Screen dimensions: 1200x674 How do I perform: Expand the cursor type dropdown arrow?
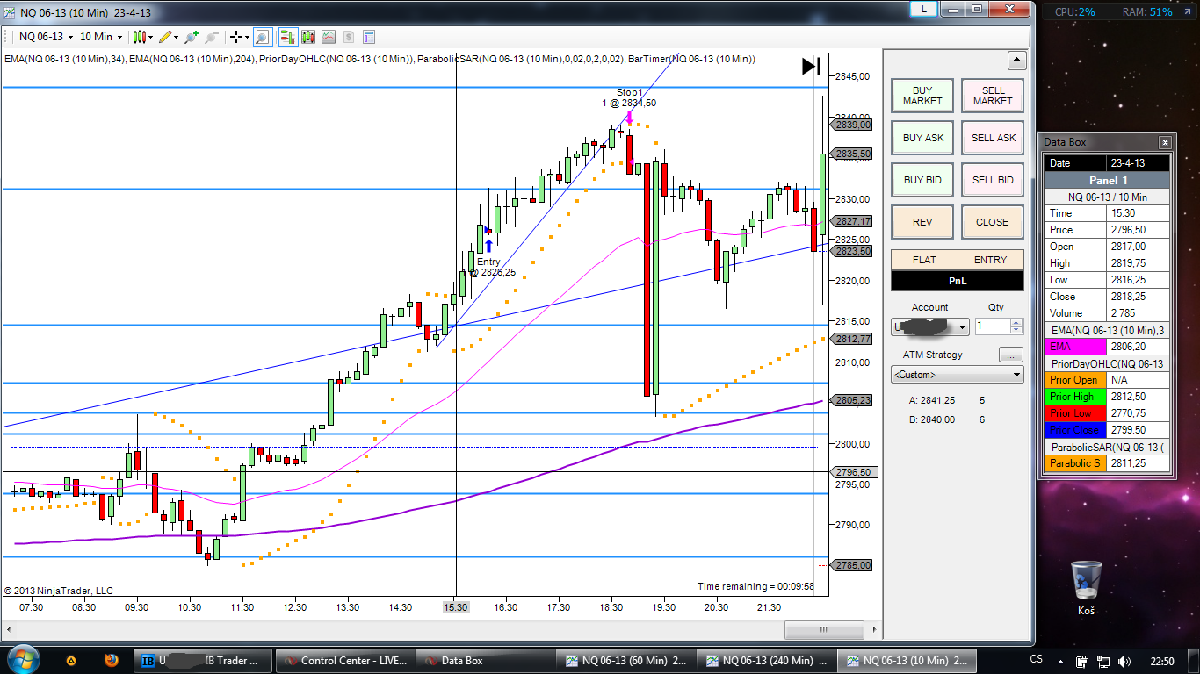[247, 37]
